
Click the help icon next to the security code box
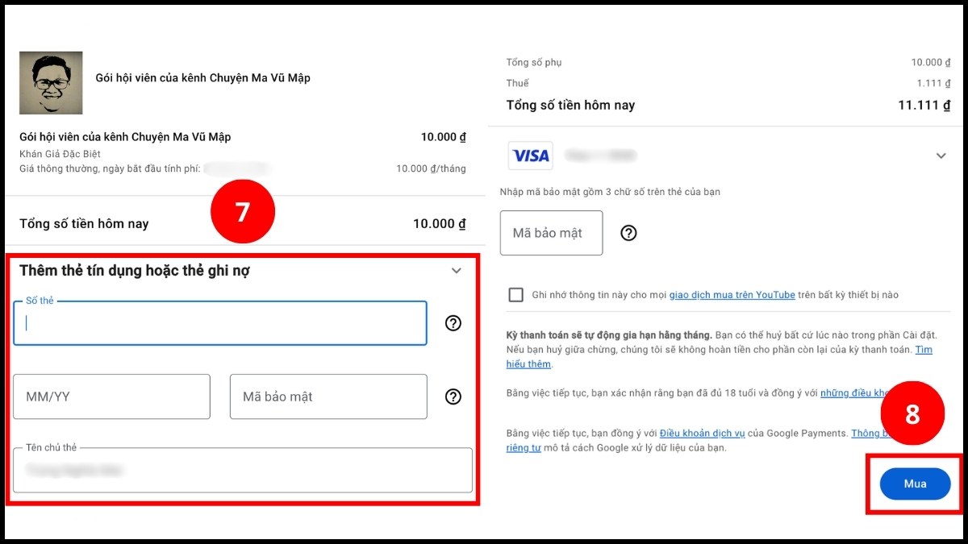(x=628, y=233)
